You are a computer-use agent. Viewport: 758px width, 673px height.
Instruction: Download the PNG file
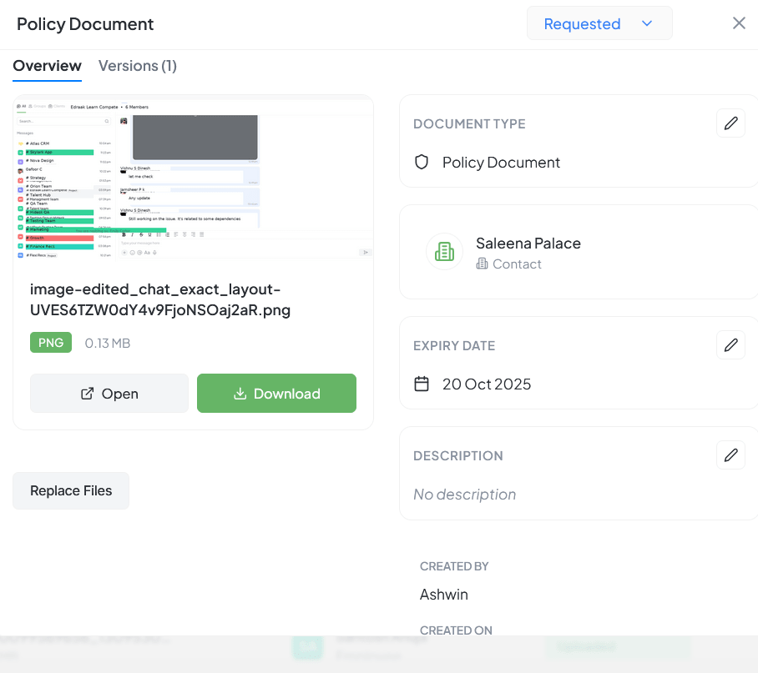pos(276,394)
